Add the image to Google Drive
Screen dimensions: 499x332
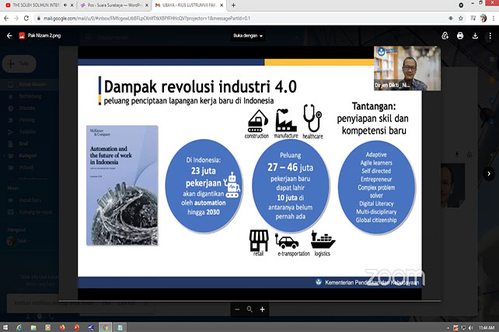pos(445,36)
